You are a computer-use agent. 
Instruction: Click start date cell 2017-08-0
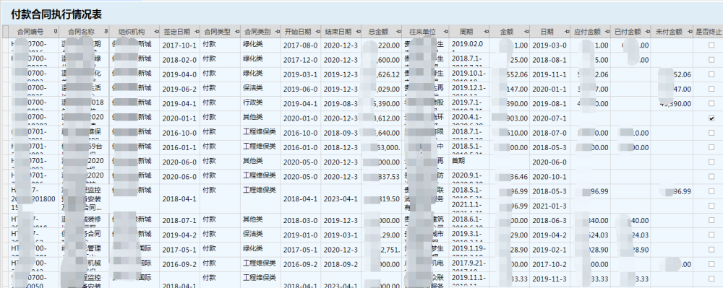301,45
